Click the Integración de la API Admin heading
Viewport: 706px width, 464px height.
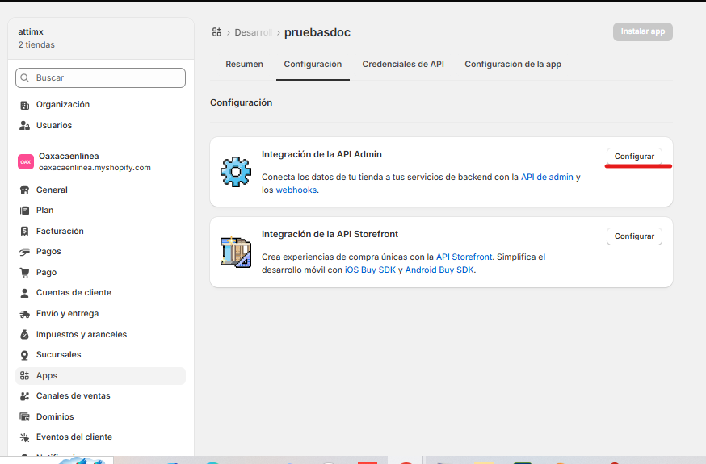[x=321, y=154]
